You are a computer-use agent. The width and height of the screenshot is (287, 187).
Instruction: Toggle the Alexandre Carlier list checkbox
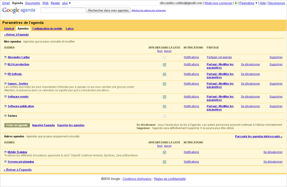click(x=165, y=58)
